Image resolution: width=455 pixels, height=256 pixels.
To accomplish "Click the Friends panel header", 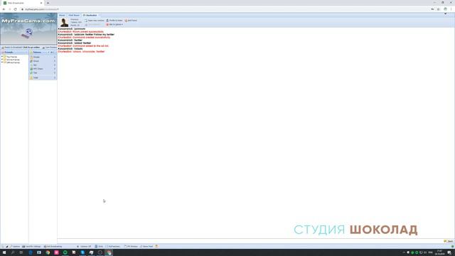I will click(x=14, y=52).
